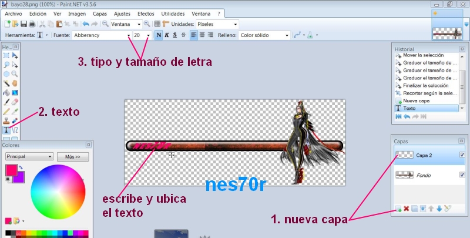This screenshot has width=470, height=238.
Task: Select the Recolor tool
Action: (x=15, y=121)
